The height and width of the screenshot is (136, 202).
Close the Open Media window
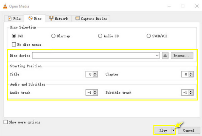coord(197,6)
